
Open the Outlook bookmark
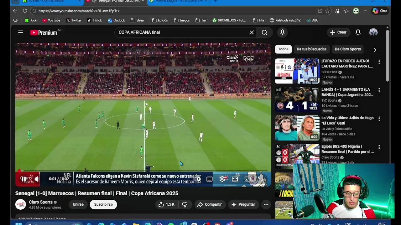pyautogui.click(x=116, y=20)
